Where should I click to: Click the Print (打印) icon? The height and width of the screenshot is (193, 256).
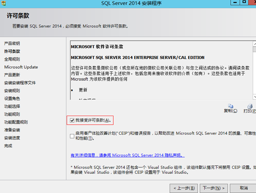pyautogui.click(x=250, y=106)
